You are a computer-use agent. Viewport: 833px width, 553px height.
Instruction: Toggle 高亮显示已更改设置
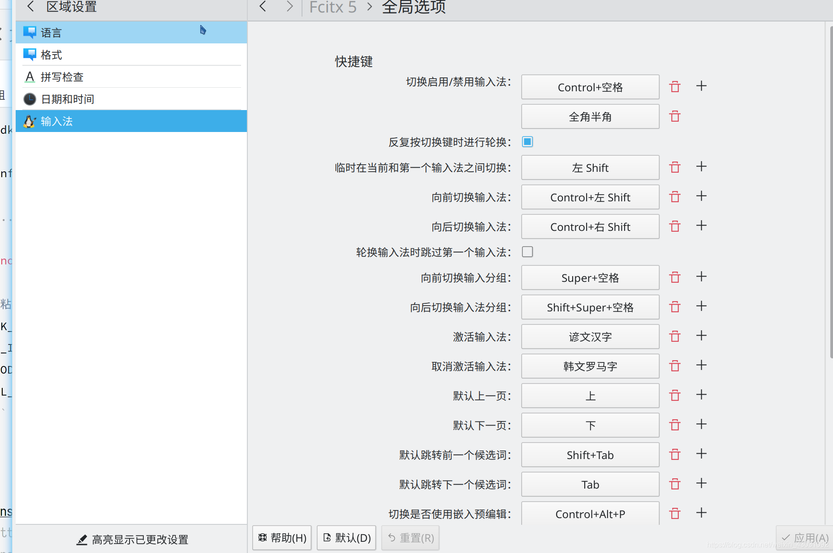pyautogui.click(x=132, y=540)
